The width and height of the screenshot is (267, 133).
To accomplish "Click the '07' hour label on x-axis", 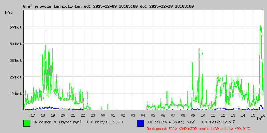I will click(x=173, y=115).
